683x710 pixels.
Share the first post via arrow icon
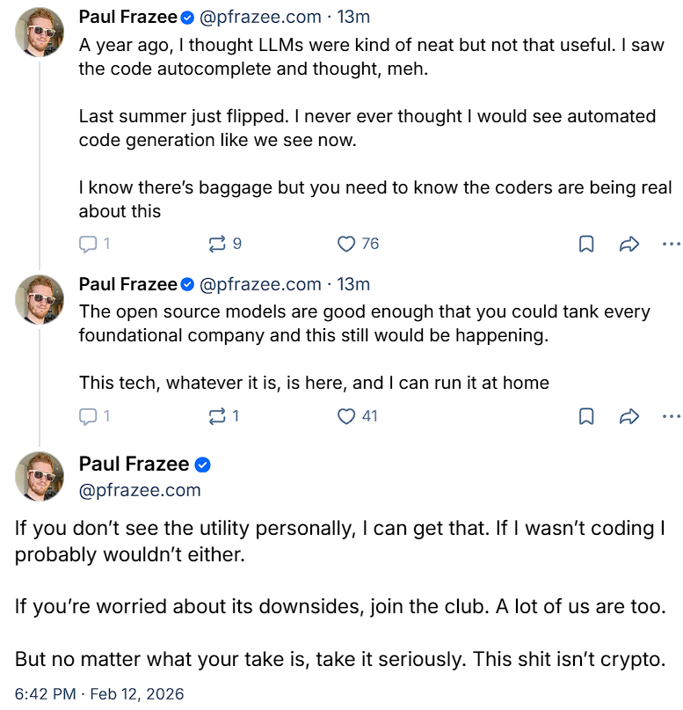pyautogui.click(x=629, y=245)
